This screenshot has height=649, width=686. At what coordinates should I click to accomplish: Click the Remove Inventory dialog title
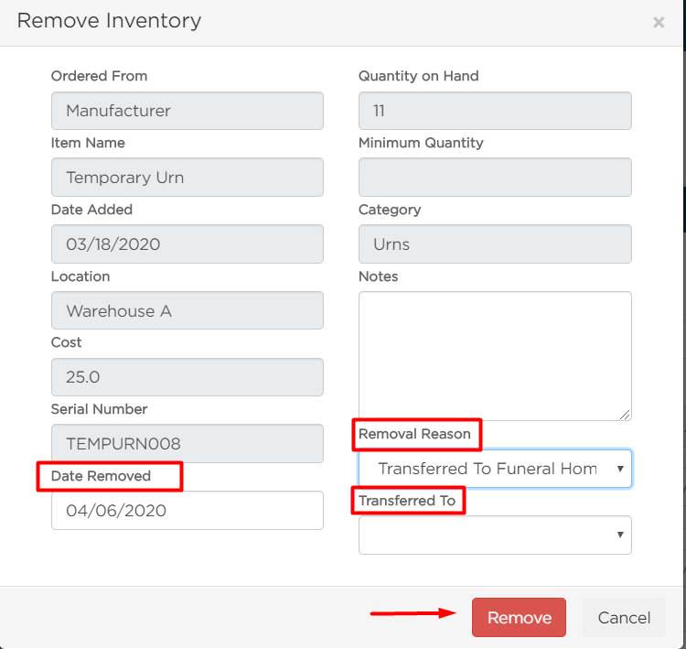(x=109, y=20)
